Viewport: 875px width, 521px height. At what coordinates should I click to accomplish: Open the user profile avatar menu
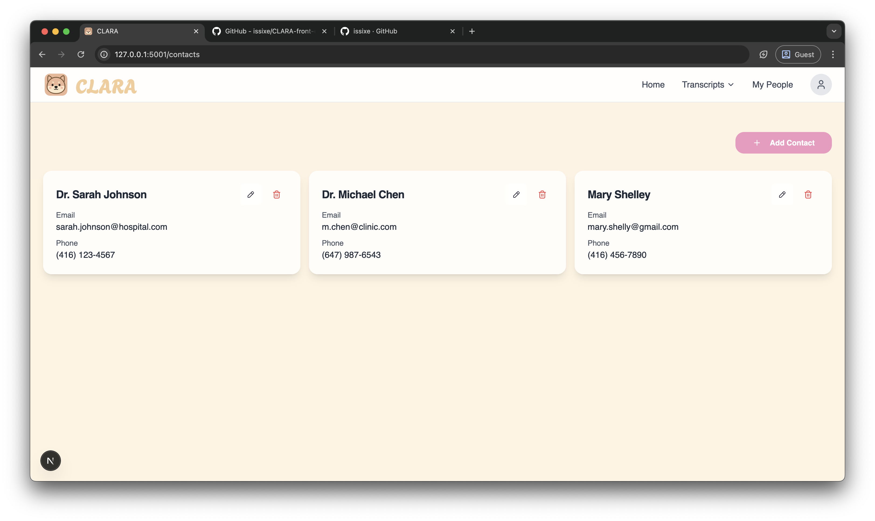pyautogui.click(x=821, y=85)
